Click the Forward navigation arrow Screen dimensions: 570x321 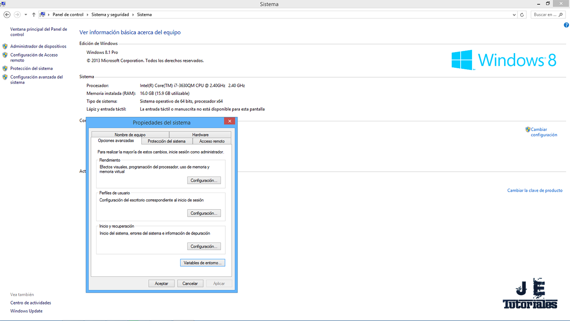tap(17, 15)
